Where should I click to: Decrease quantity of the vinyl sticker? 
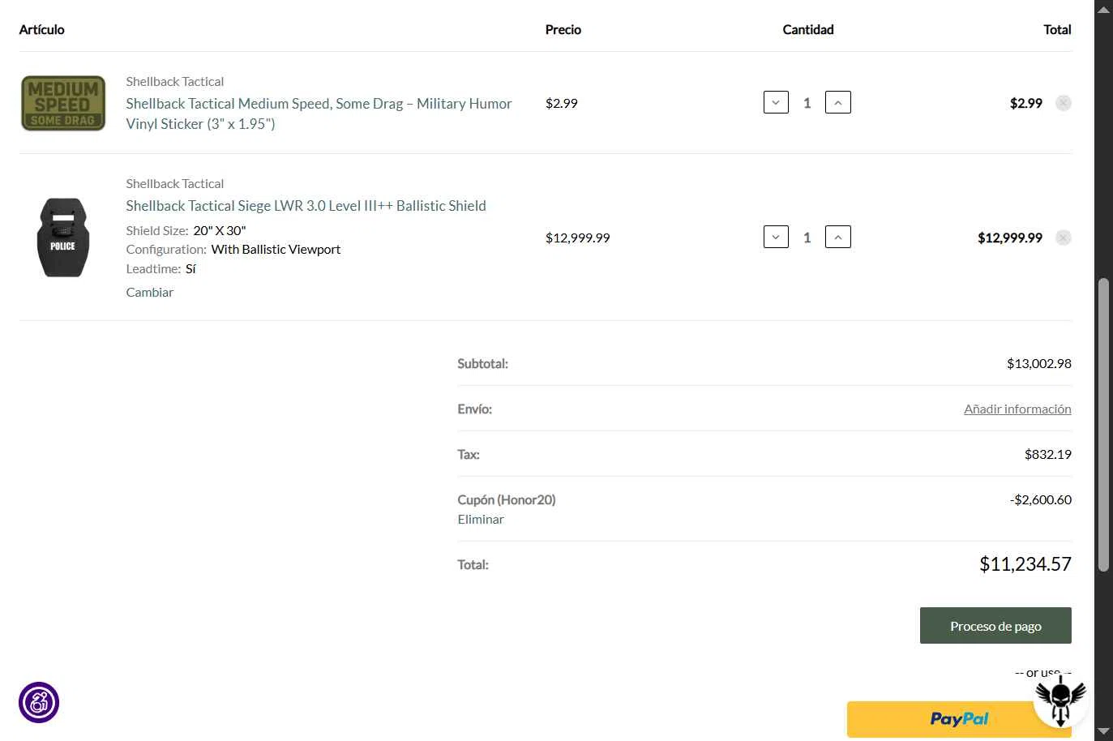point(776,103)
